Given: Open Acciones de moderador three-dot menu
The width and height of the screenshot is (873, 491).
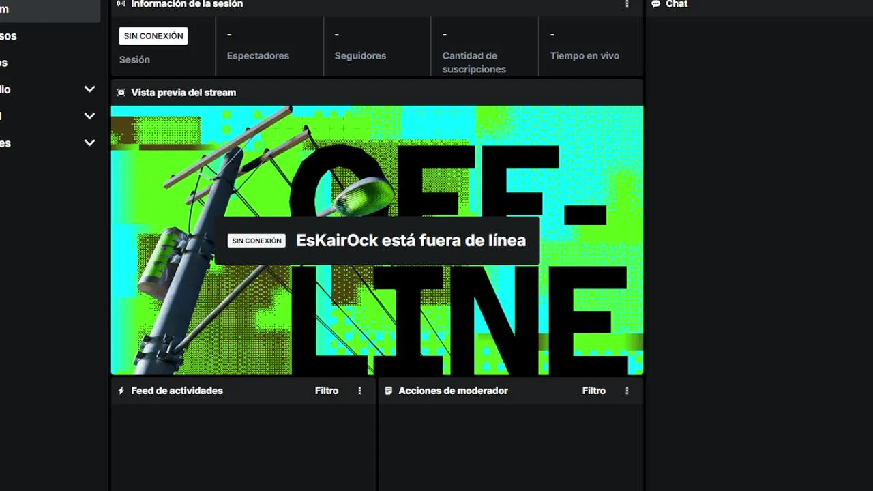Looking at the screenshot, I should [627, 391].
